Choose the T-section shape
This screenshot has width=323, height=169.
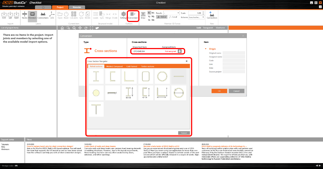(x=96, y=109)
